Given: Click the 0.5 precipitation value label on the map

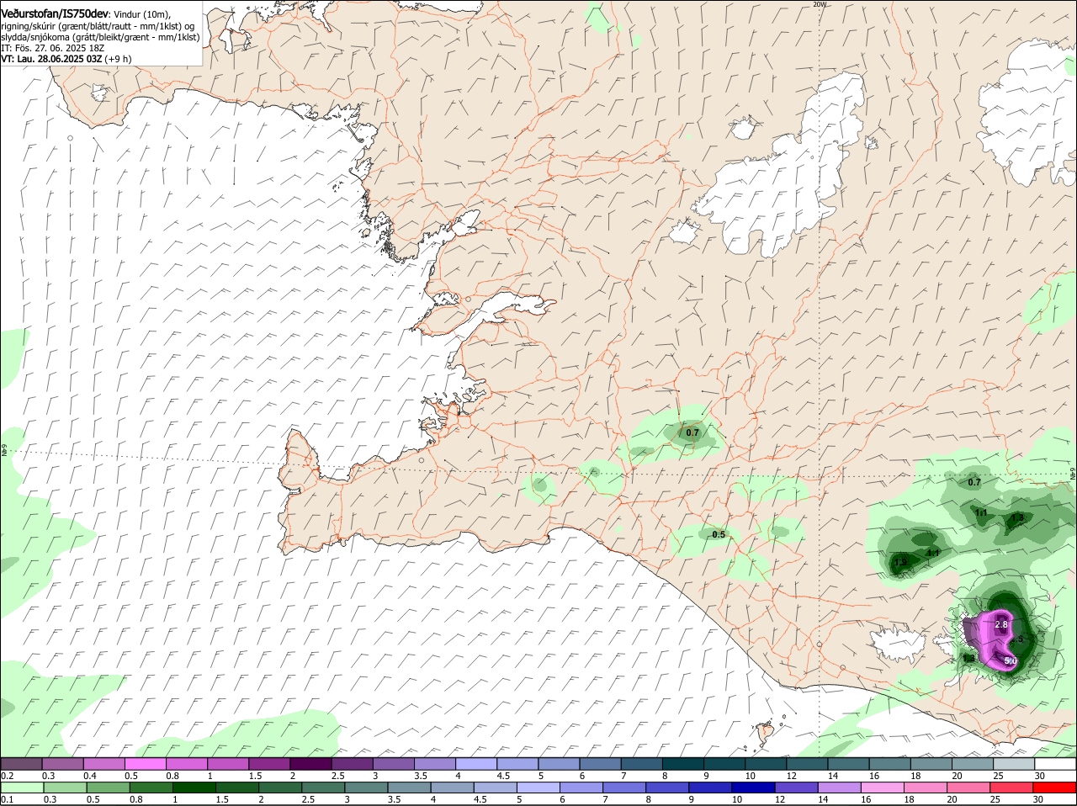Looking at the screenshot, I should 719,535.
